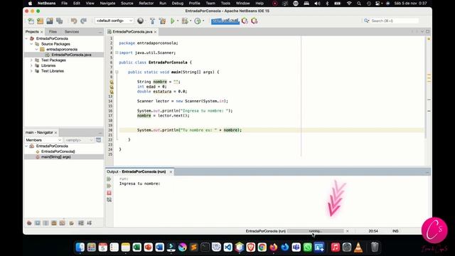Viewport: 455px width, 256px height.
Task: Click the Navigator panel view toggle icon
Action: 99,140
